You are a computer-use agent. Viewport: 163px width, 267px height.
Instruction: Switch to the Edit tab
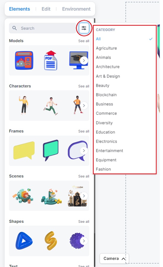pos(46,9)
